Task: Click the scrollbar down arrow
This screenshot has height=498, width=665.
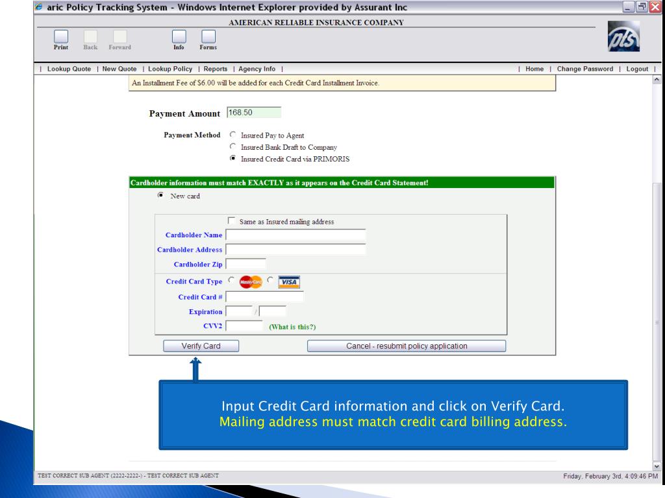Action: [657, 466]
